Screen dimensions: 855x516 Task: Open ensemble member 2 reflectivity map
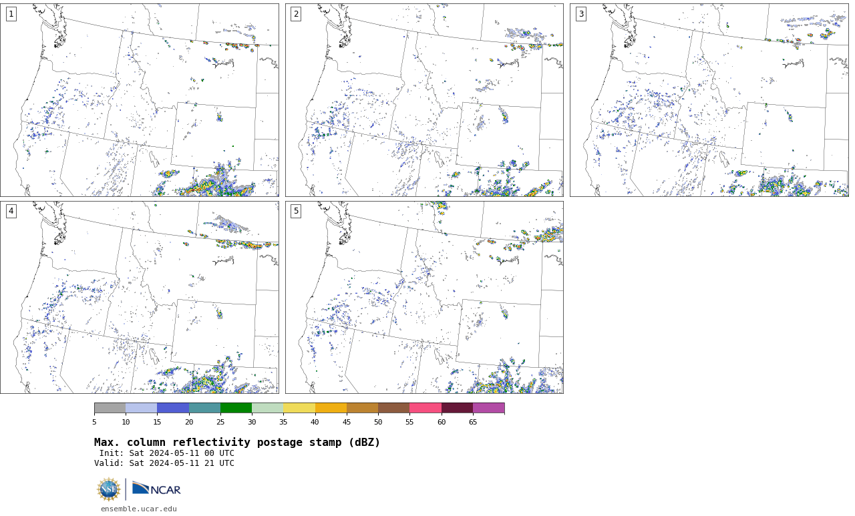click(424, 100)
